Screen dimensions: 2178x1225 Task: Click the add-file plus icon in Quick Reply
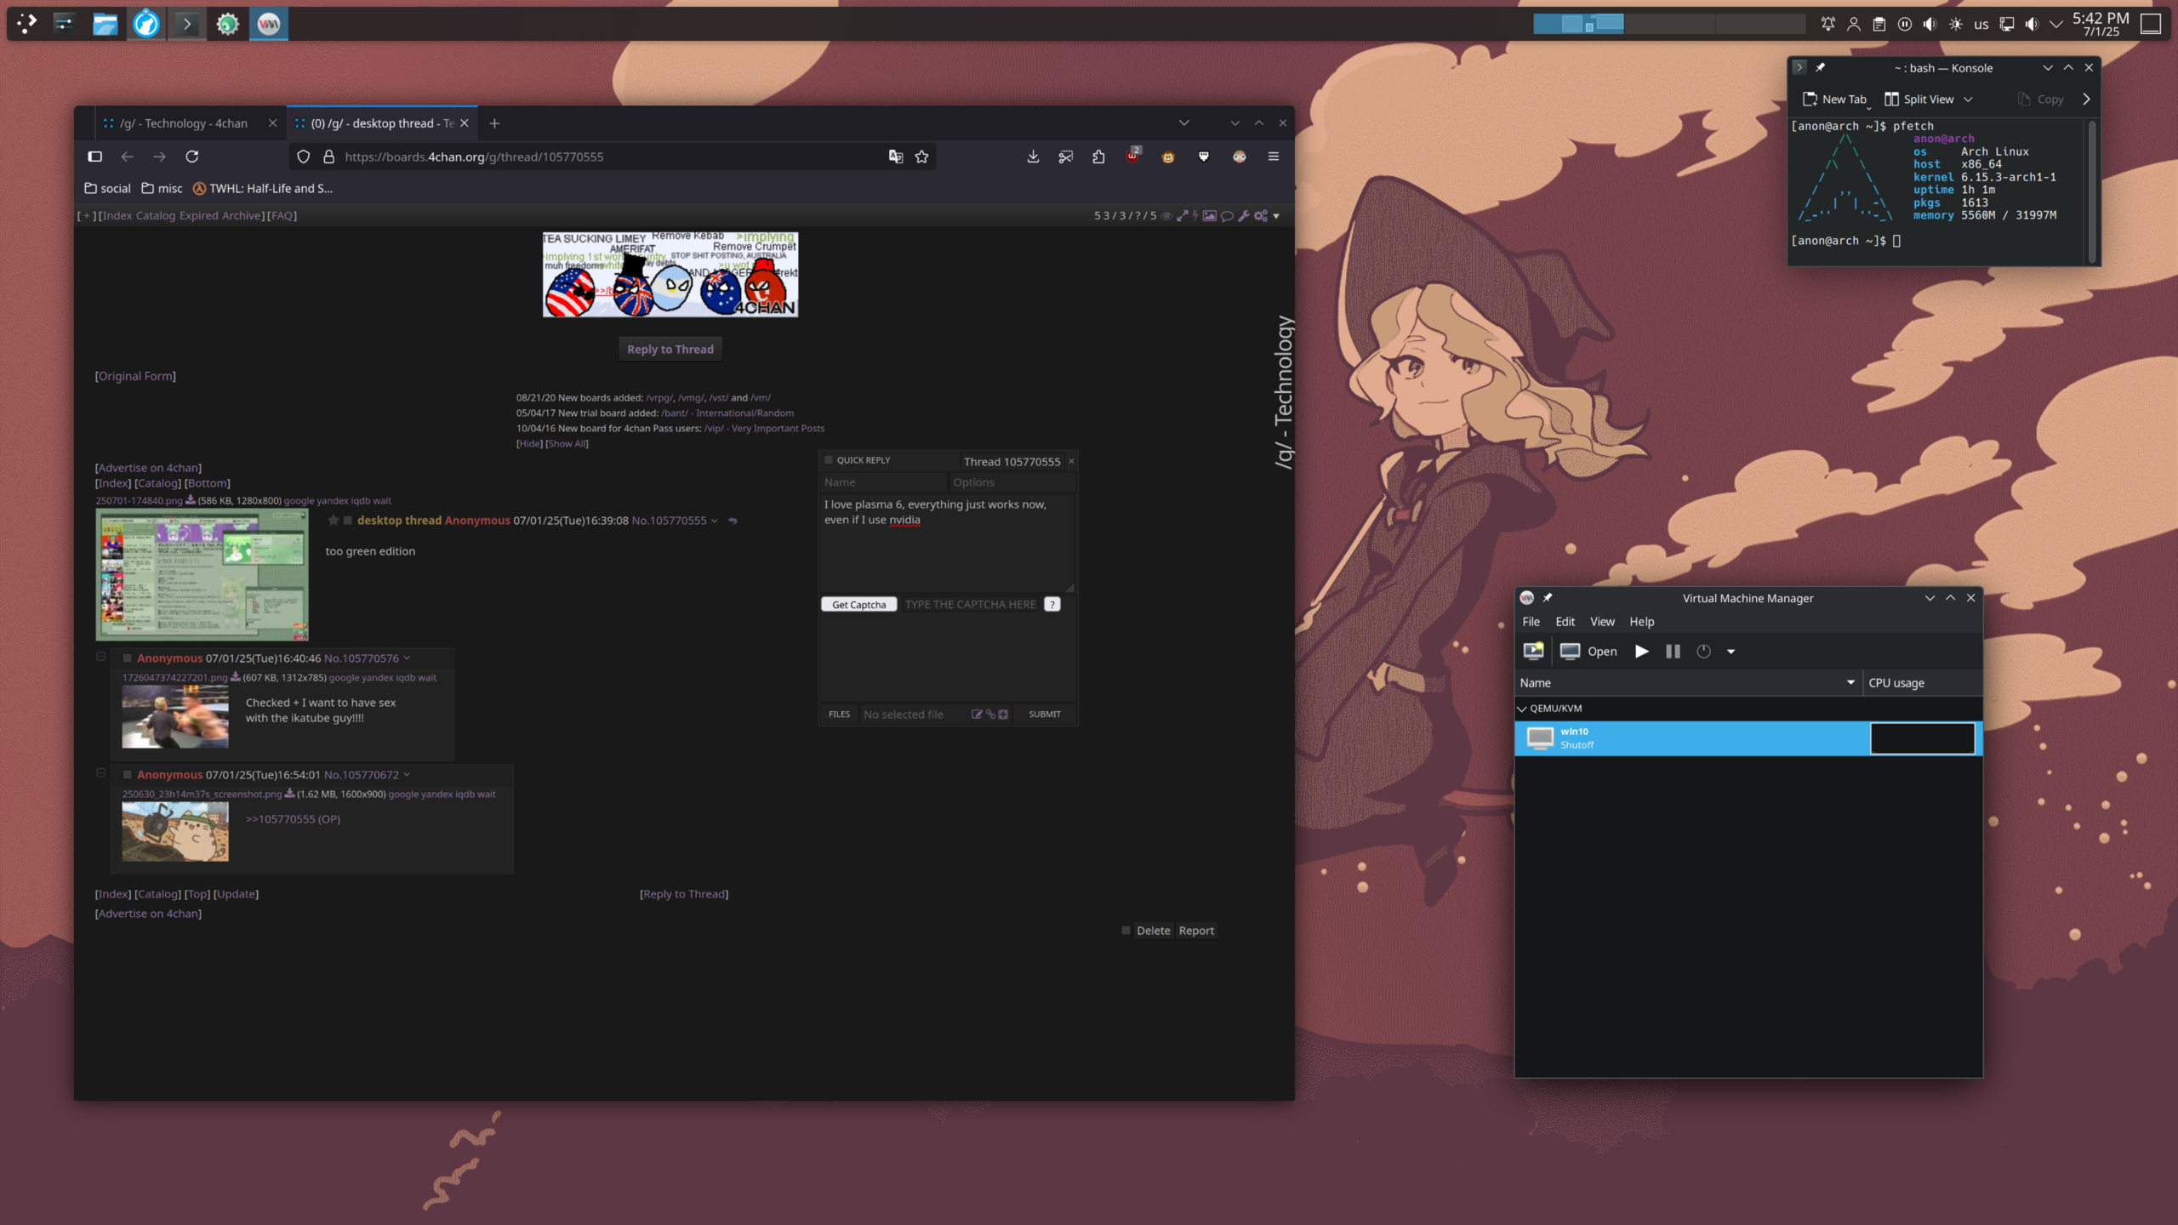coord(1003,715)
